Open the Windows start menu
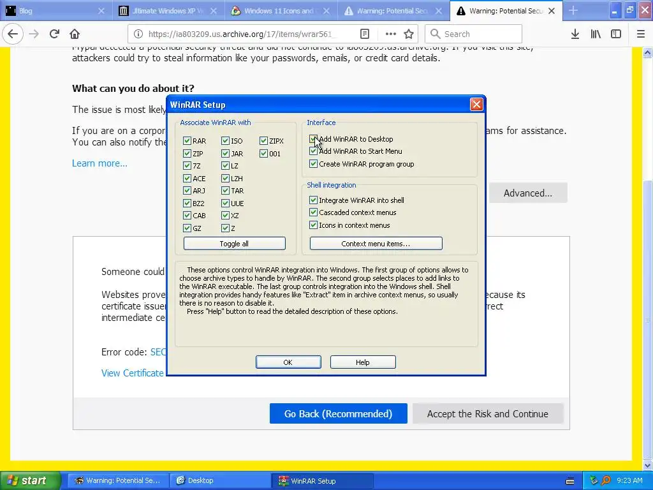 pos(31,480)
